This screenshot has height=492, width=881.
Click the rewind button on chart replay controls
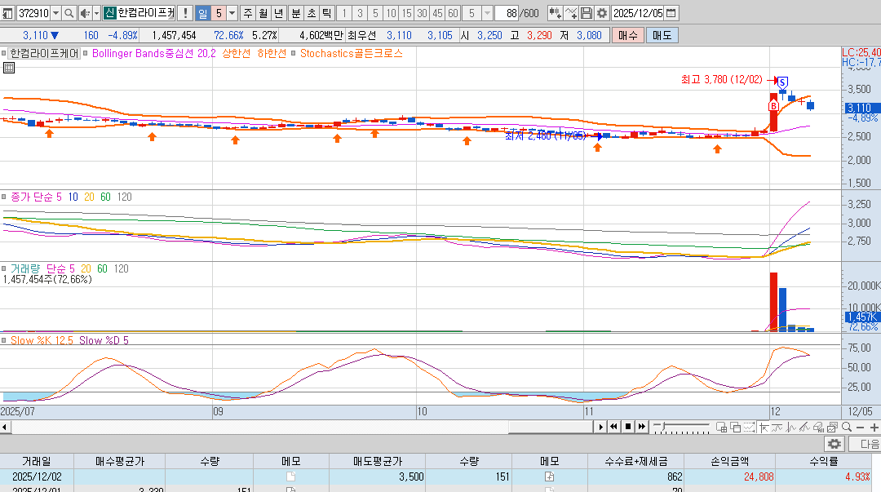point(614,427)
